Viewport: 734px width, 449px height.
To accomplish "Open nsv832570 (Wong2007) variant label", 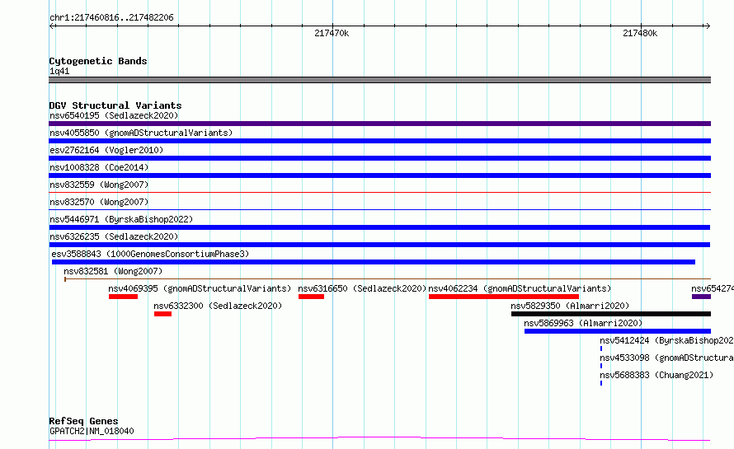I will point(99,202).
